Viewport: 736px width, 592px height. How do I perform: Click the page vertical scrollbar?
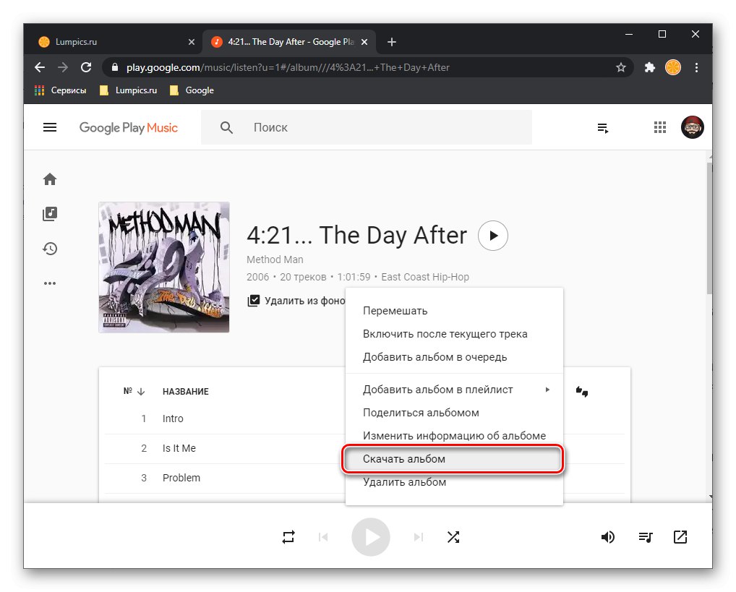click(709, 228)
